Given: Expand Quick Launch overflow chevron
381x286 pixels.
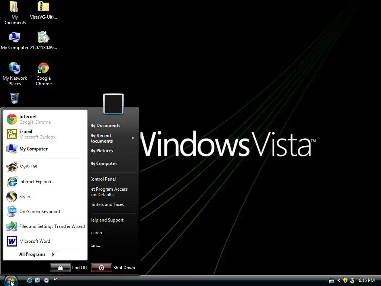Looking at the screenshot, I should (55, 279).
